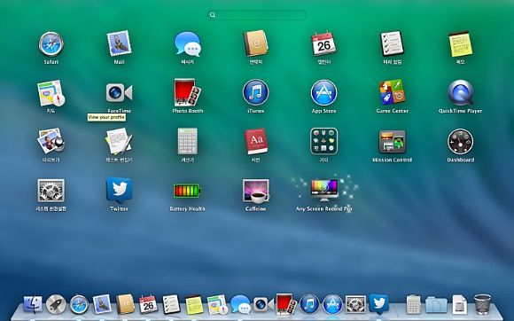Launch iTunes from the Launchpad grid

pyautogui.click(x=256, y=92)
